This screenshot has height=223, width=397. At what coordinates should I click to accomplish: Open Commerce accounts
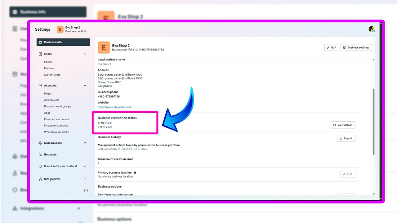coord(56,119)
